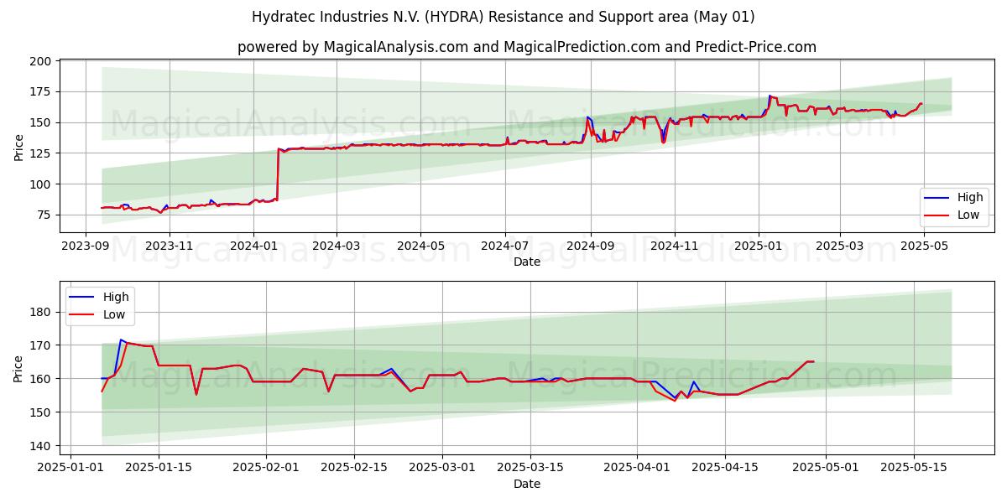The height and width of the screenshot is (503, 1007).
Task: Click 'Low' in the bottom chart legend
Action: [115, 314]
